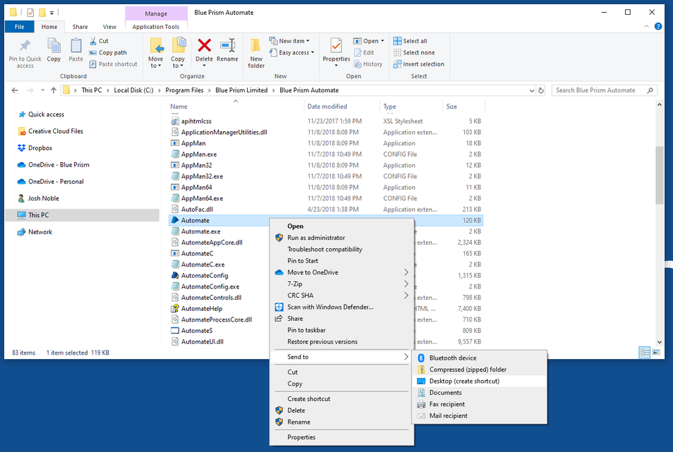Switch to Details view icon in status bar
Image resolution: width=673 pixels, height=452 pixels.
click(645, 352)
